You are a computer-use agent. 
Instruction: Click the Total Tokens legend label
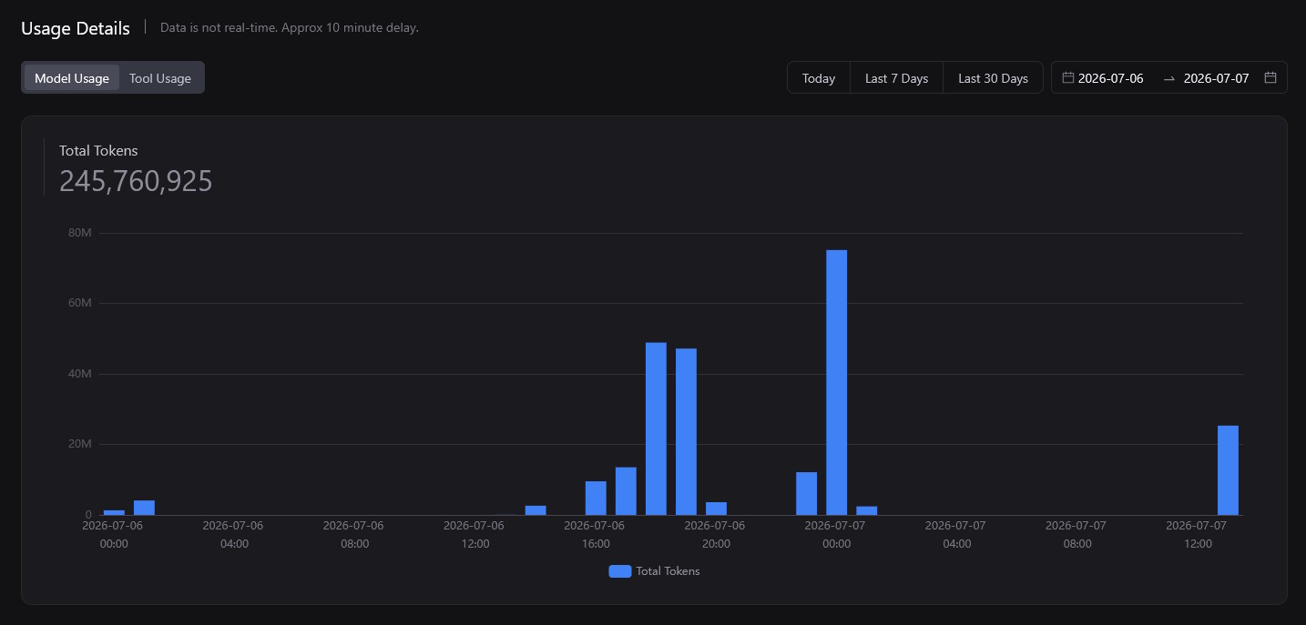click(668, 571)
